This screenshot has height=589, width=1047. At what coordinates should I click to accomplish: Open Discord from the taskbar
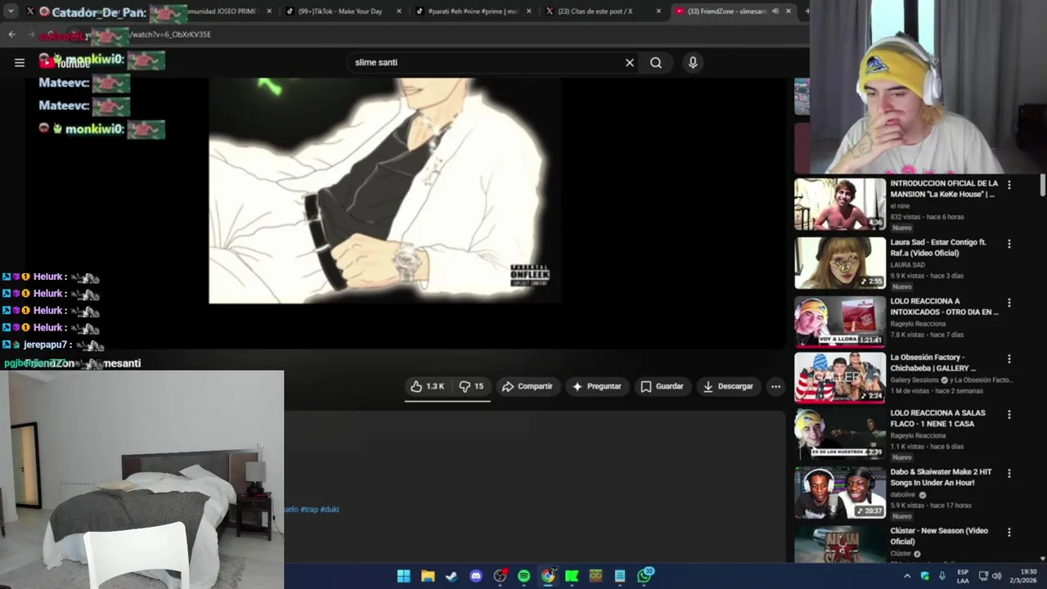pyautogui.click(x=476, y=576)
